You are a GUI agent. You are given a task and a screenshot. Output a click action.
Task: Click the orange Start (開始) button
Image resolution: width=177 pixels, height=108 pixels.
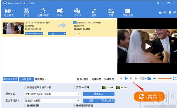click(149, 97)
